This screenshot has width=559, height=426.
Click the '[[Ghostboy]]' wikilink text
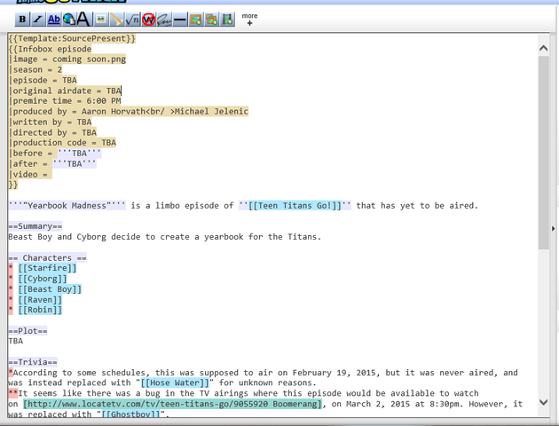[x=130, y=414]
